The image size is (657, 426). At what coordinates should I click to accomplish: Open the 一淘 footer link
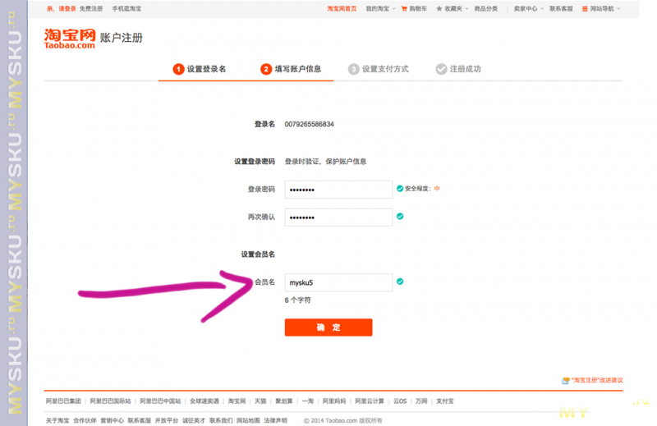tap(307, 401)
